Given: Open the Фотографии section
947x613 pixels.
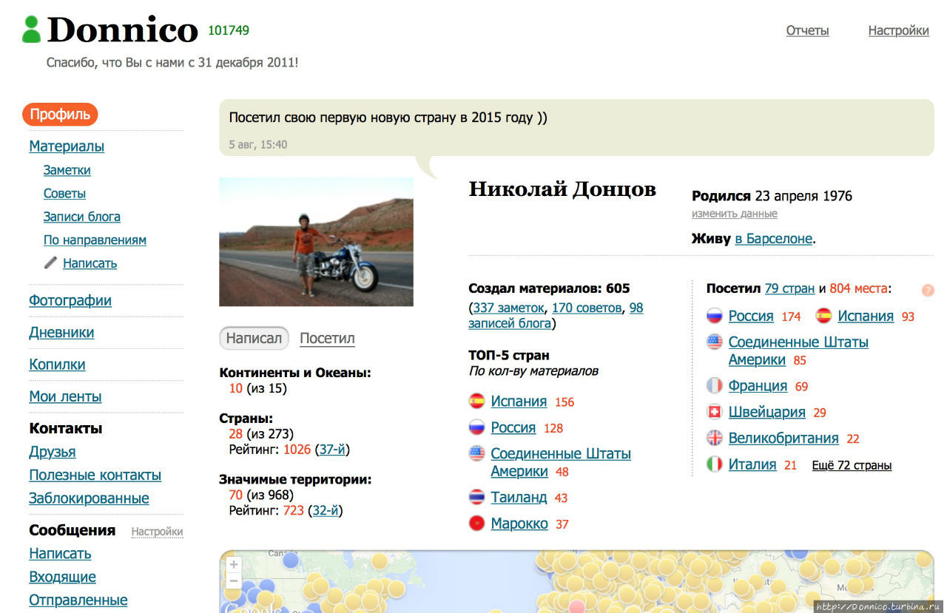Looking at the screenshot, I should [x=70, y=300].
